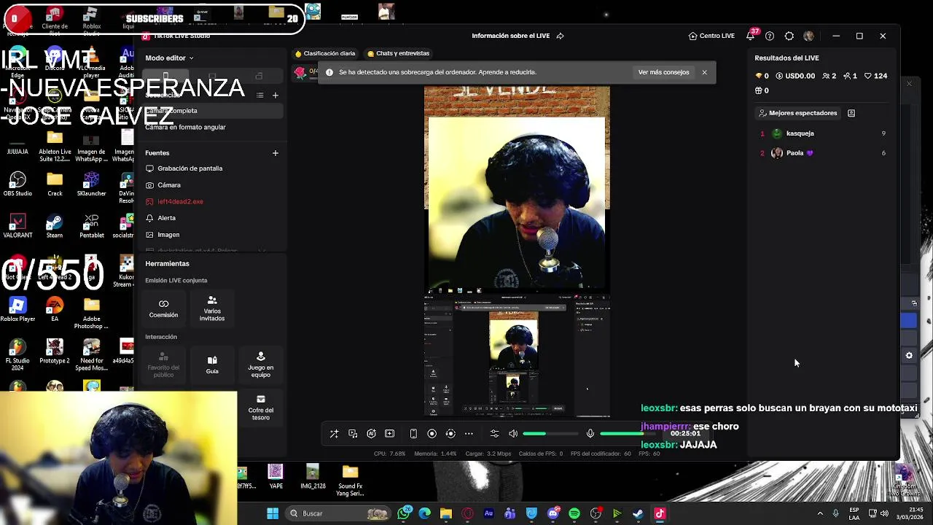Click the add screen overlay icon
This screenshot has height=525, width=933.
click(x=389, y=434)
